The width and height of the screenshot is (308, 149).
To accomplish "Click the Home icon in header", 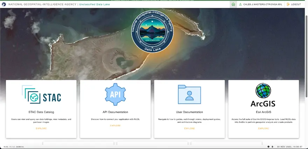I will point(233,4).
